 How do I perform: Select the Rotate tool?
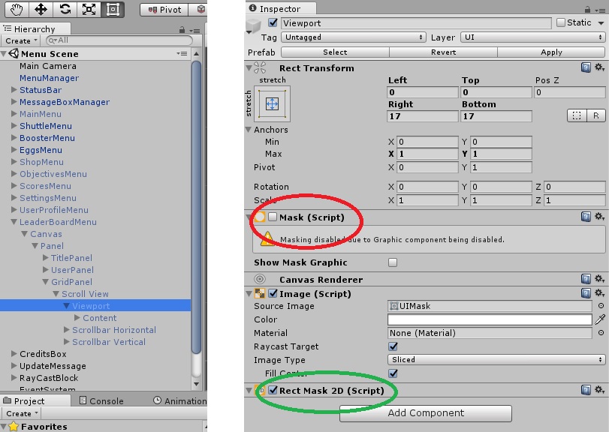65,9
